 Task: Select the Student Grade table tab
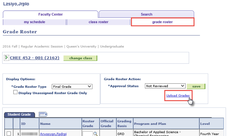19,114
